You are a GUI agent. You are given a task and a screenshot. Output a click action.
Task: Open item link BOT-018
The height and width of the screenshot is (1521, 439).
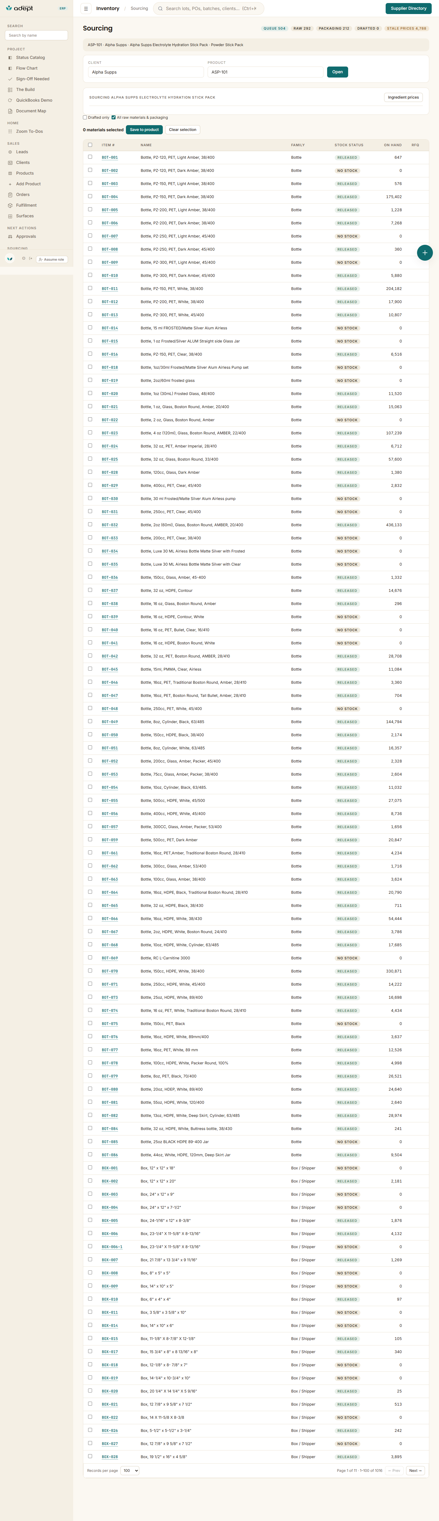point(110,367)
